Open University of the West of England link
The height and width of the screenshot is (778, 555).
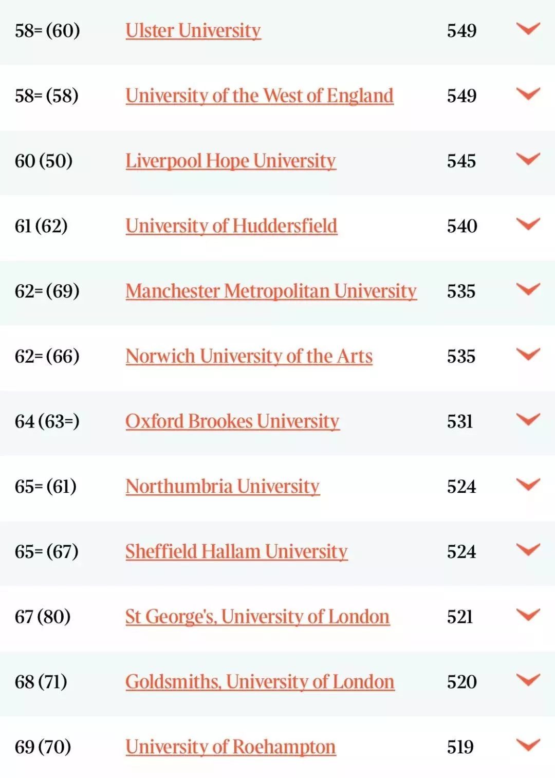coord(260,96)
